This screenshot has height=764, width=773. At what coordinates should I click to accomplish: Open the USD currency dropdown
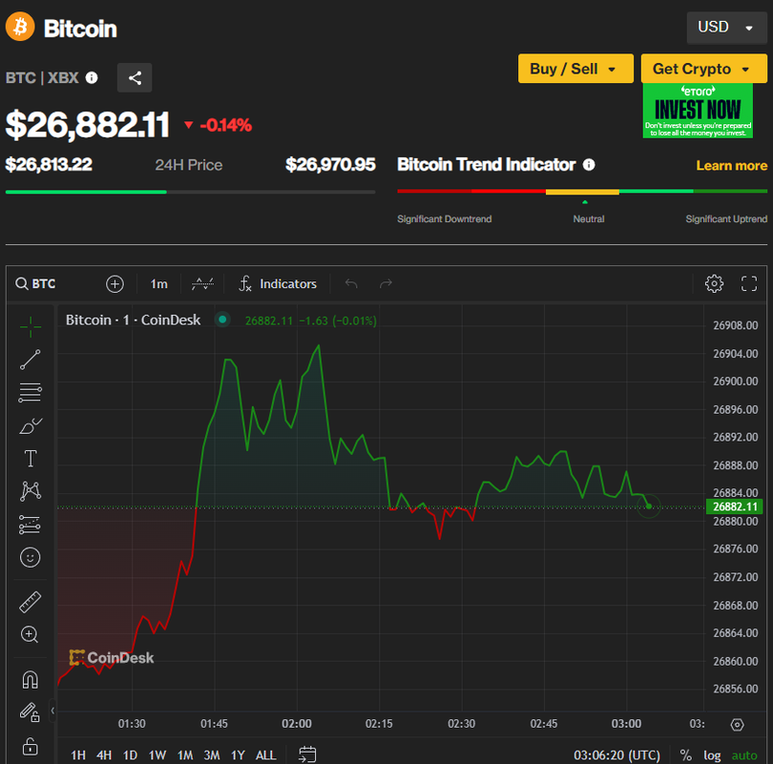pyautogui.click(x=726, y=28)
